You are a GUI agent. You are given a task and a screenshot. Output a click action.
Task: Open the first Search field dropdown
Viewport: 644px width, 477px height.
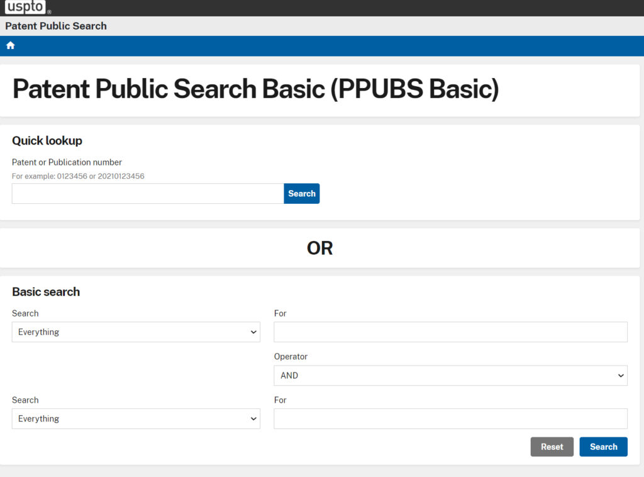click(x=136, y=332)
